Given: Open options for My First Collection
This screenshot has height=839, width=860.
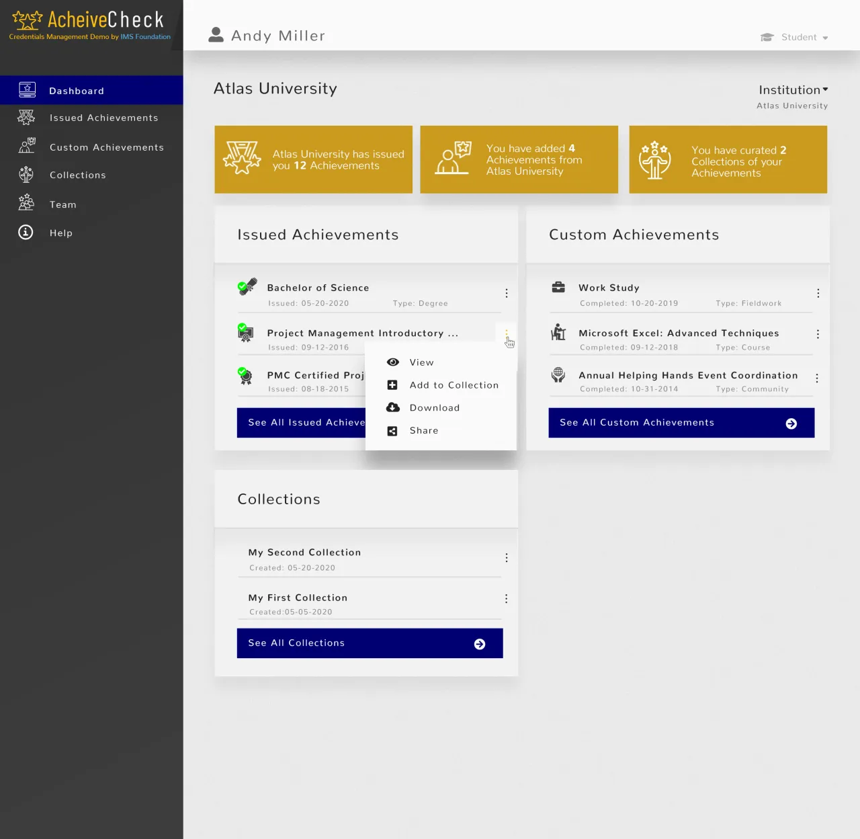Looking at the screenshot, I should coord(506,598).
